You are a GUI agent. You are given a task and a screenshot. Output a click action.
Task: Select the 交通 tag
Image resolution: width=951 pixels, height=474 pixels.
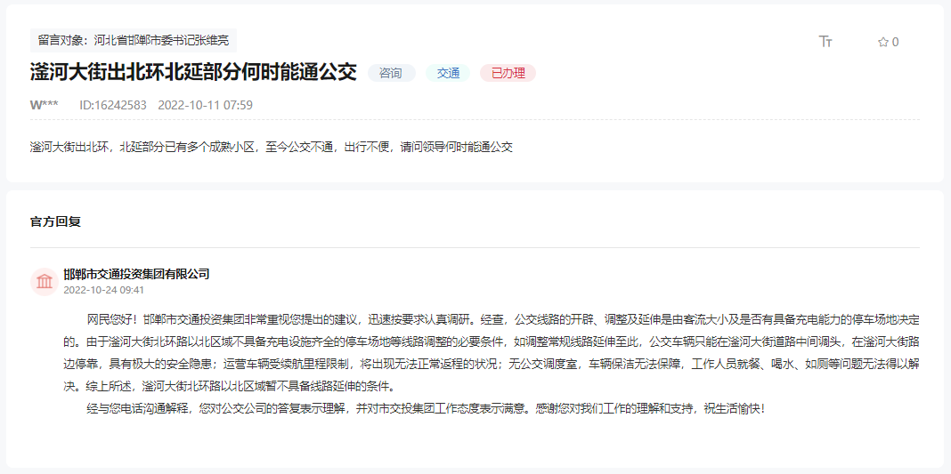click(448, 73)
